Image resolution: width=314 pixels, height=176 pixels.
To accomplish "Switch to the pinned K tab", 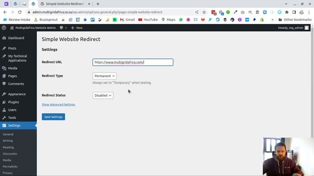I will (6, 4).
